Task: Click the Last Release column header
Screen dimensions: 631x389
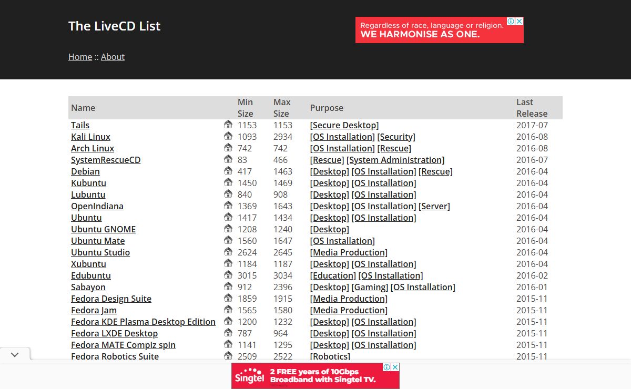Action: point(532,108)
